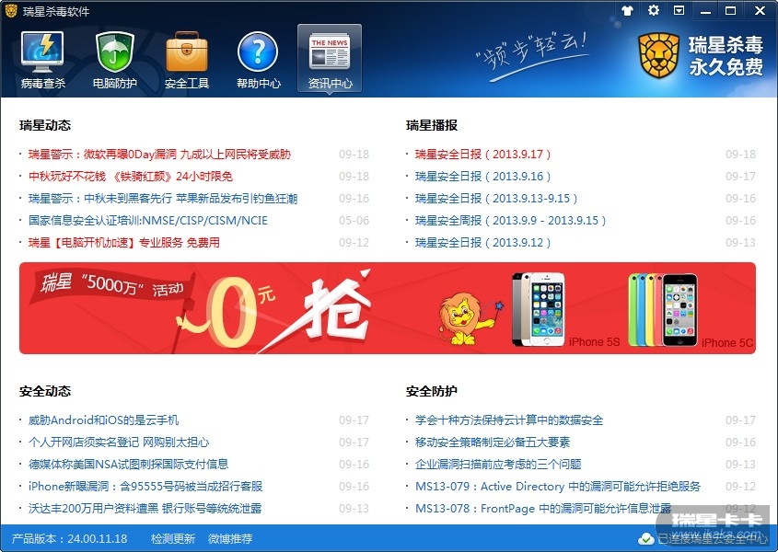778x552 pixels.
Task: Click the iPhone 5C image in banner
Action: click(663, 309)
